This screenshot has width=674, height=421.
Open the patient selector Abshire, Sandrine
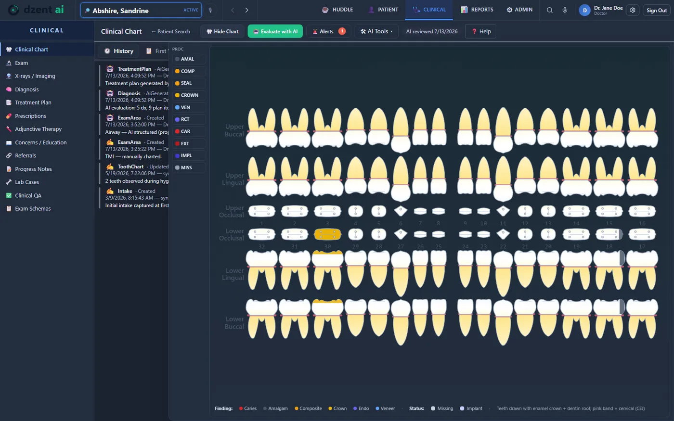(x=141, y=10)
